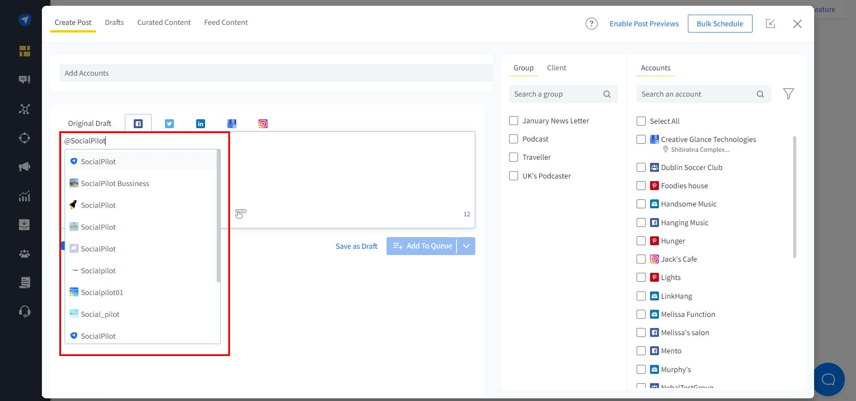Open the accounts filter funnel icon

[789, 94]
